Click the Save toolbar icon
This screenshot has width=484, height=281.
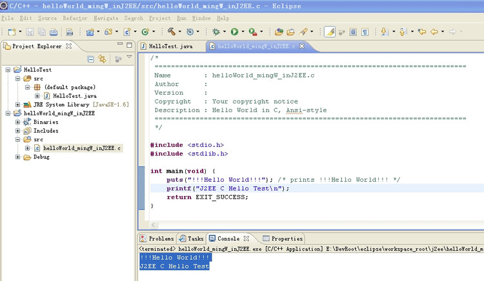(x=28, y=32)
